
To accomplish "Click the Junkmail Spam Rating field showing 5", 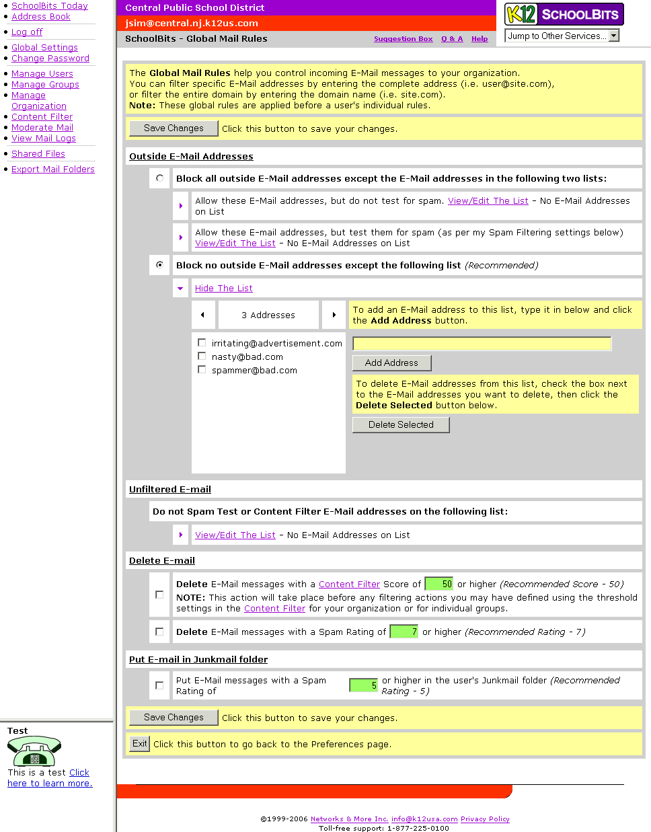I will point(364,685).
